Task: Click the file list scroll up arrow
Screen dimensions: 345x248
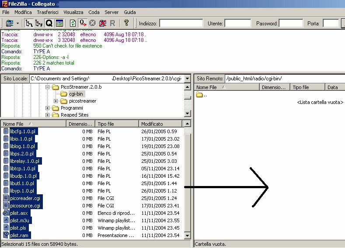Action: [187, 124]
